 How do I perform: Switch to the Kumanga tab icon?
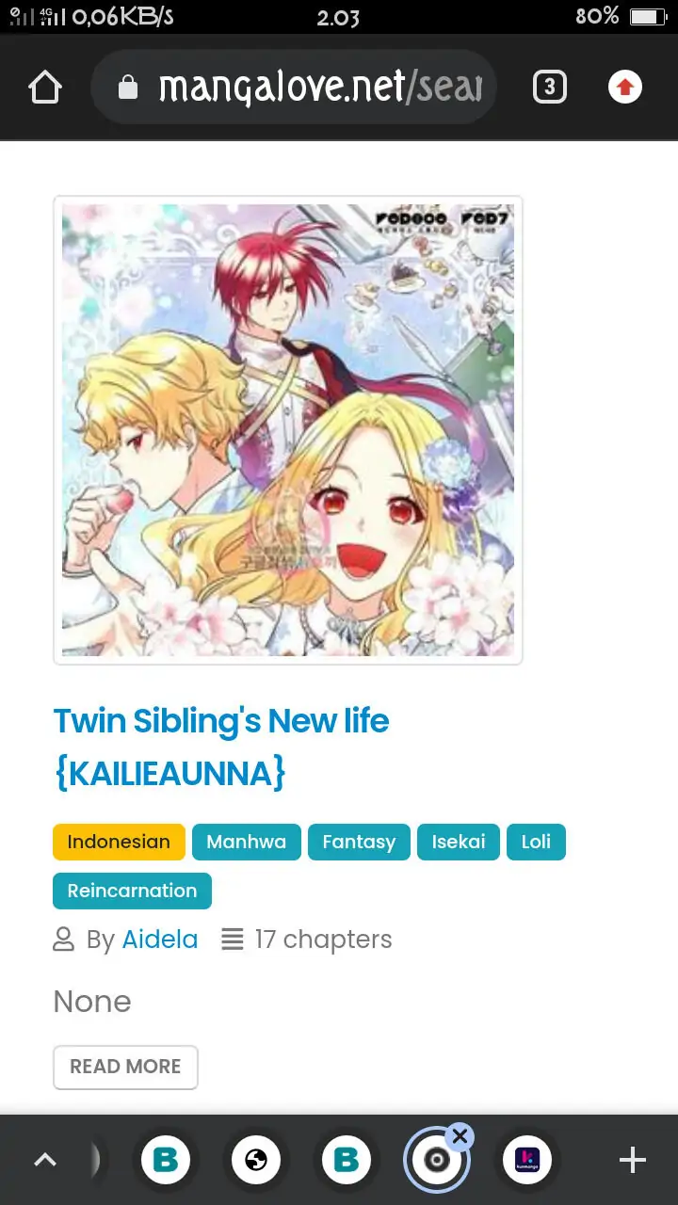tap(527, 1160)
